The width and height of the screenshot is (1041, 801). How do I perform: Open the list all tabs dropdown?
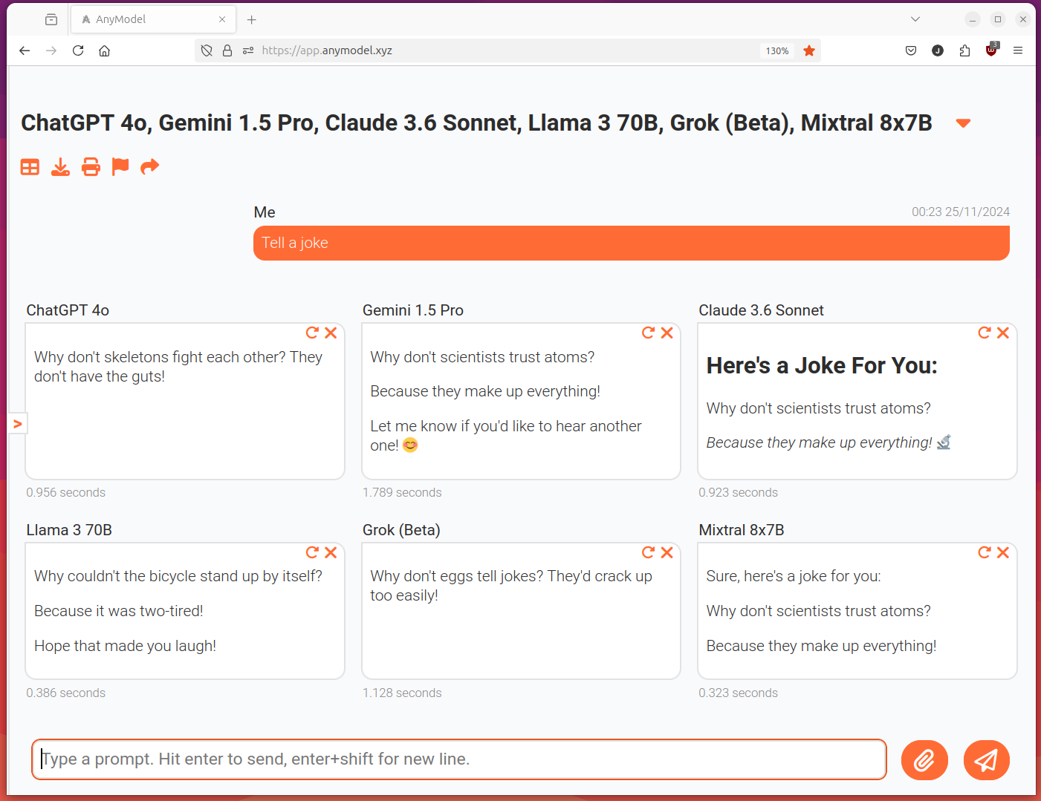(915, 19)
